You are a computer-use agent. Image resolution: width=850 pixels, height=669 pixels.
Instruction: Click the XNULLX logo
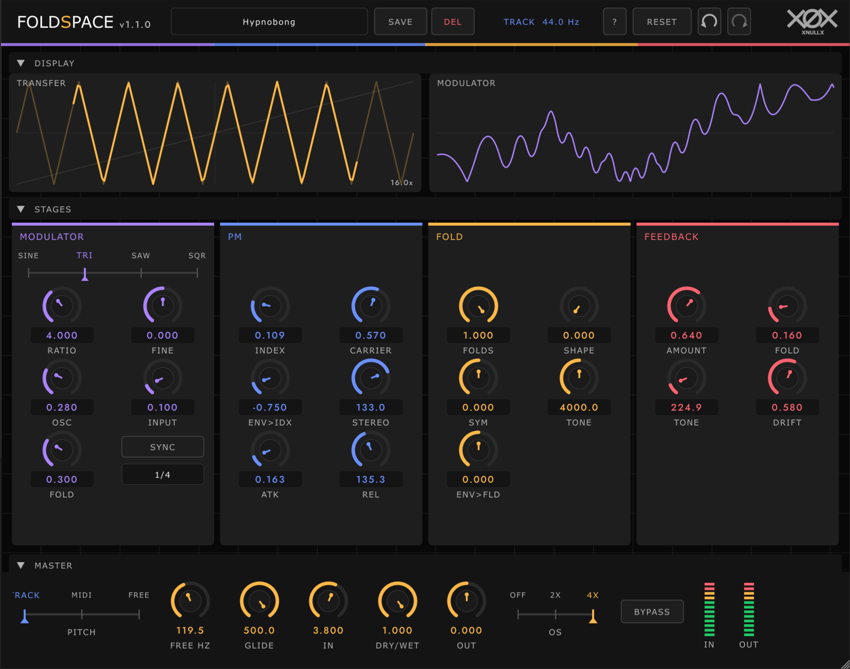(x=812, y=22)
